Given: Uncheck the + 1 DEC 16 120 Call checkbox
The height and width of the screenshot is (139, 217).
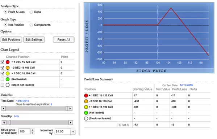Looking at the screenshot, I should pos(2,62).
